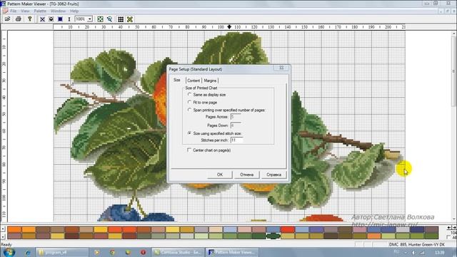Image resolution: width=457 pixels, height=257 pixels.
Task: Open the Help menu
Action: pos(74,11)
